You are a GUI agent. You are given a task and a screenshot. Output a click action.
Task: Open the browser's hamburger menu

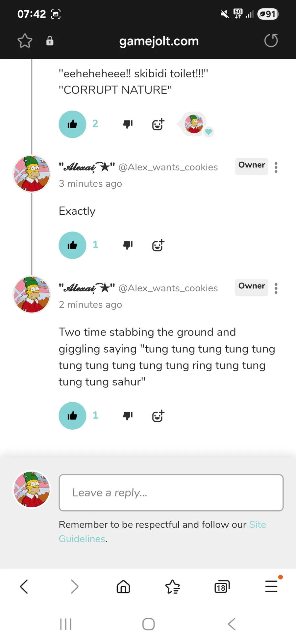point(271,586)
